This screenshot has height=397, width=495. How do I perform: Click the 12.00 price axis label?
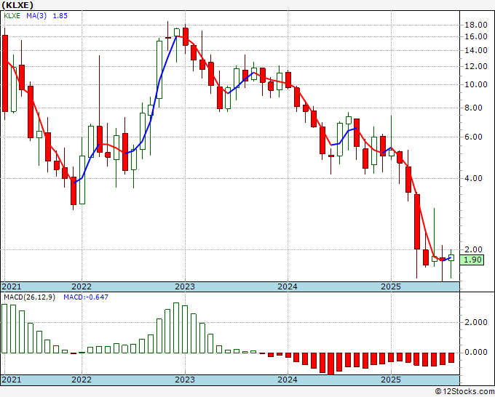[x=476, y=66]
